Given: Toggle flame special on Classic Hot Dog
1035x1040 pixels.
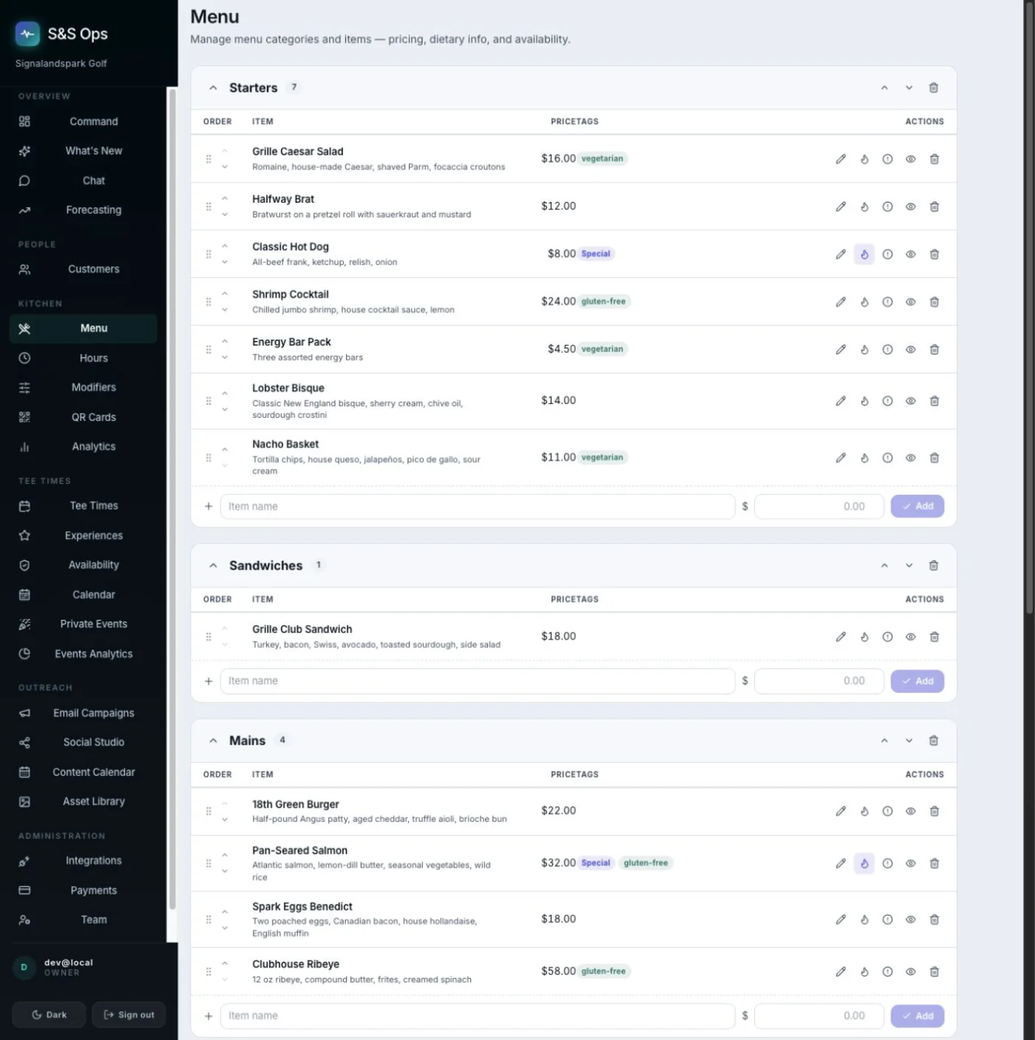Looking at the screenshot, I should pos(864,254).
